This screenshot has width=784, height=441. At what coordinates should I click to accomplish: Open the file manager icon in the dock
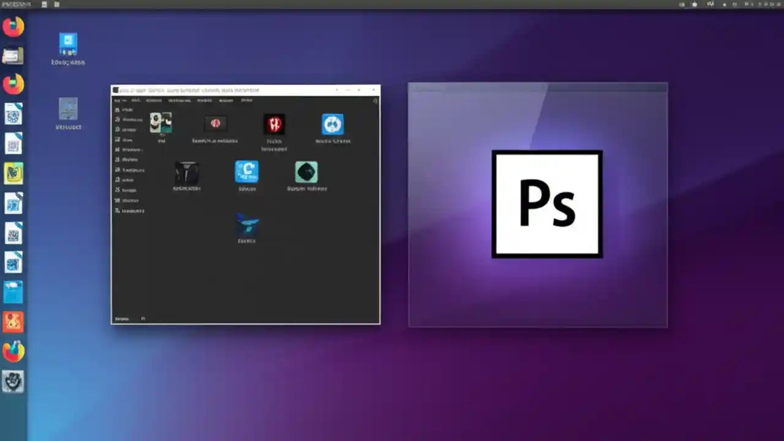(x=13, y=55)
